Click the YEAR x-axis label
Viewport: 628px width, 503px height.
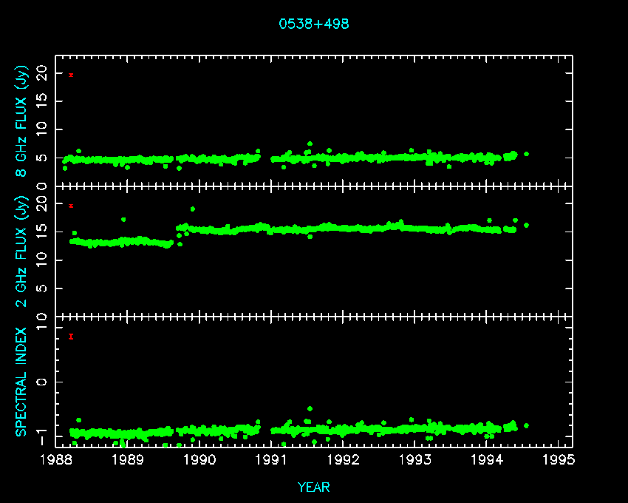click(x=313, y=487)
